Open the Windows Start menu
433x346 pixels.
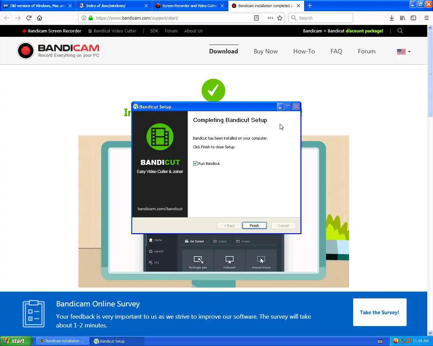point(16,341)
